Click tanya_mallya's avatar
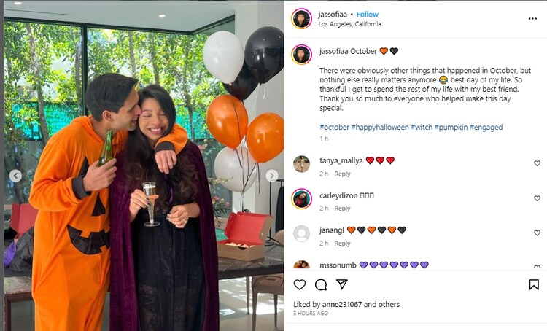 (301, 163)
